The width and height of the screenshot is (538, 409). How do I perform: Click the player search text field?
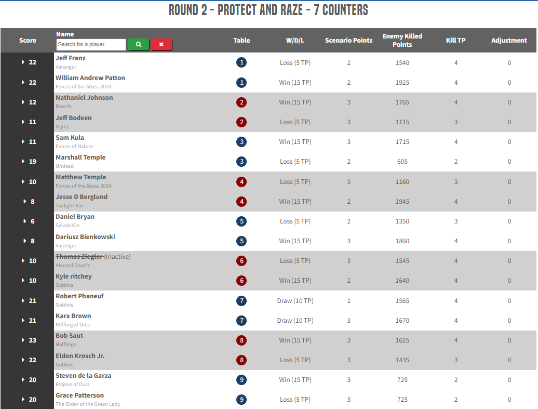pyautogui.click(x=91, y=45)
